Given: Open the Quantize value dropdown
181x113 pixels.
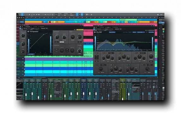Looking at the screenshot, I should click(x=60, y=15).
